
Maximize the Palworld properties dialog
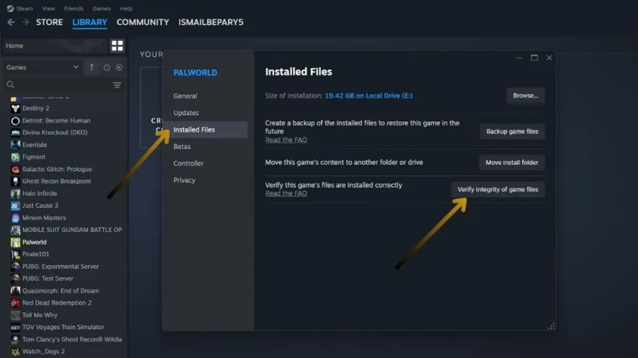534,58
